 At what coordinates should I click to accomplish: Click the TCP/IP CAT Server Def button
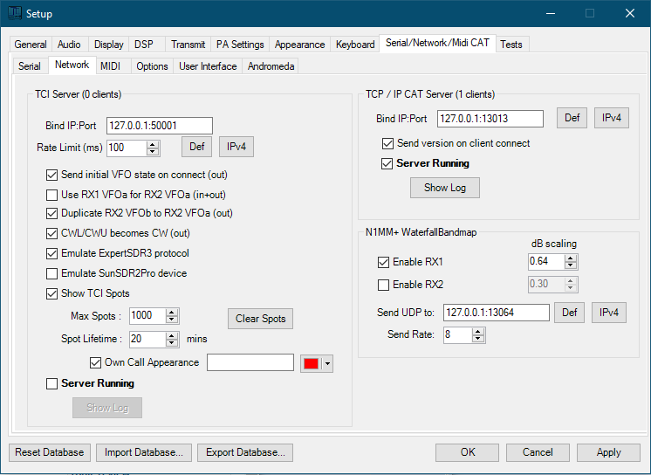572,118
